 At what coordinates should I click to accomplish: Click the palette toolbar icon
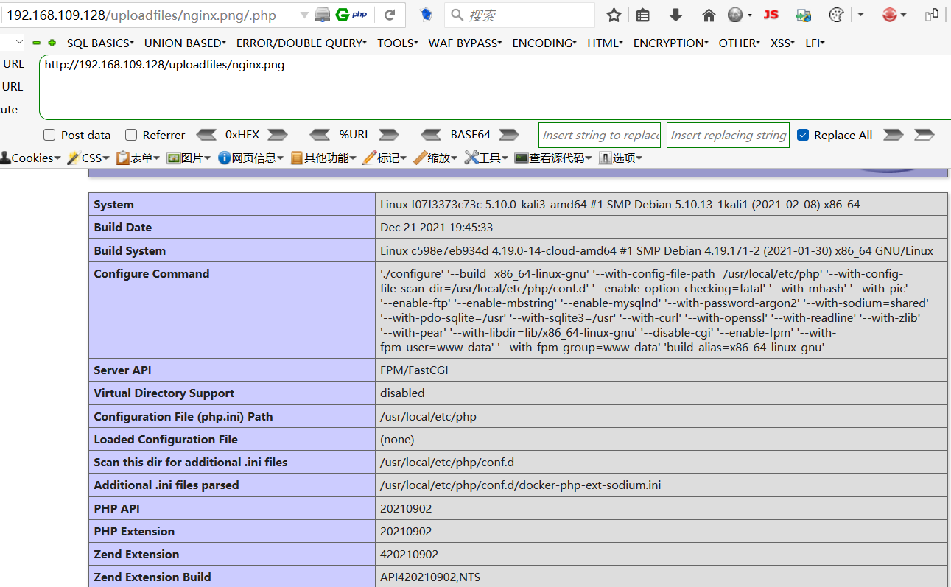pos(836,15)
